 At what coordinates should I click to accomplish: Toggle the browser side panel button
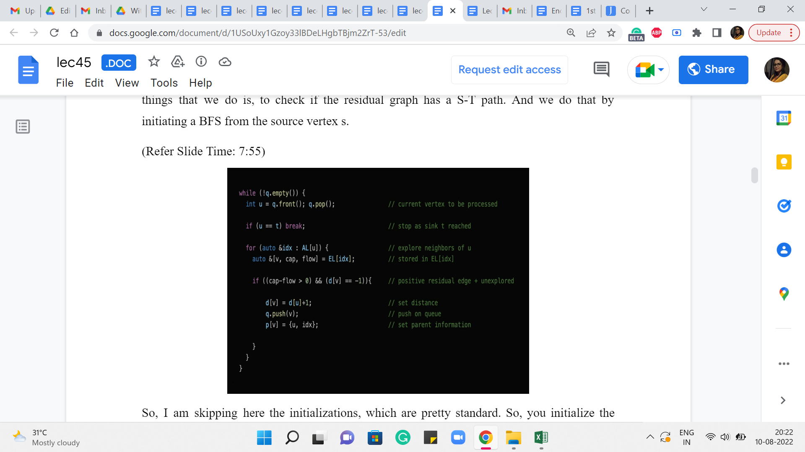tap(717, 33)
